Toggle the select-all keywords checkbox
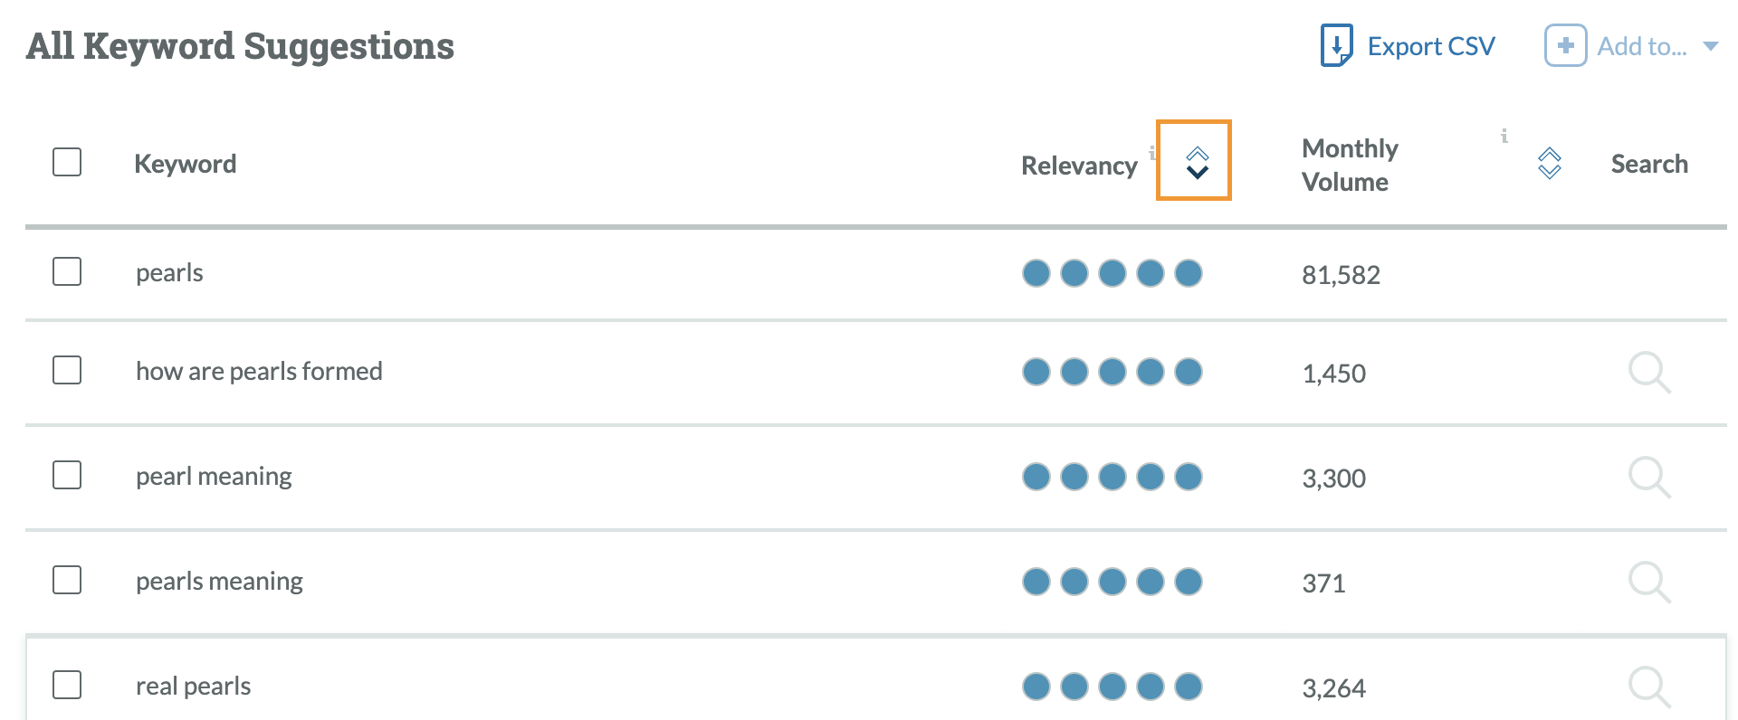The image size is (1738, 720). 67,163
